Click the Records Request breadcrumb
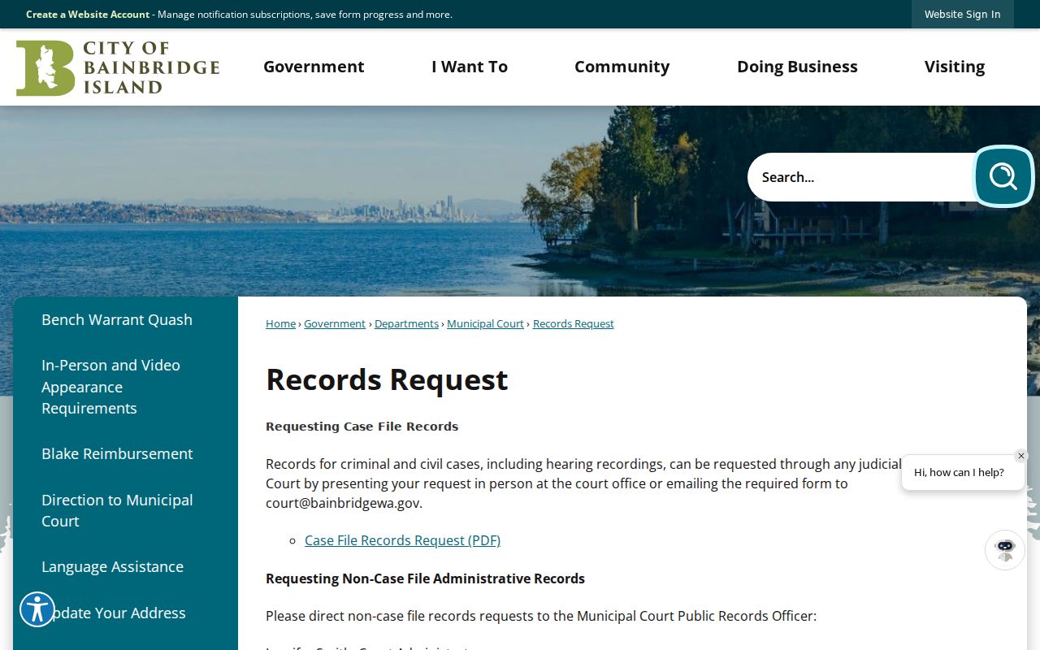This screenshot has width=1040, height=650. point(574,323)
